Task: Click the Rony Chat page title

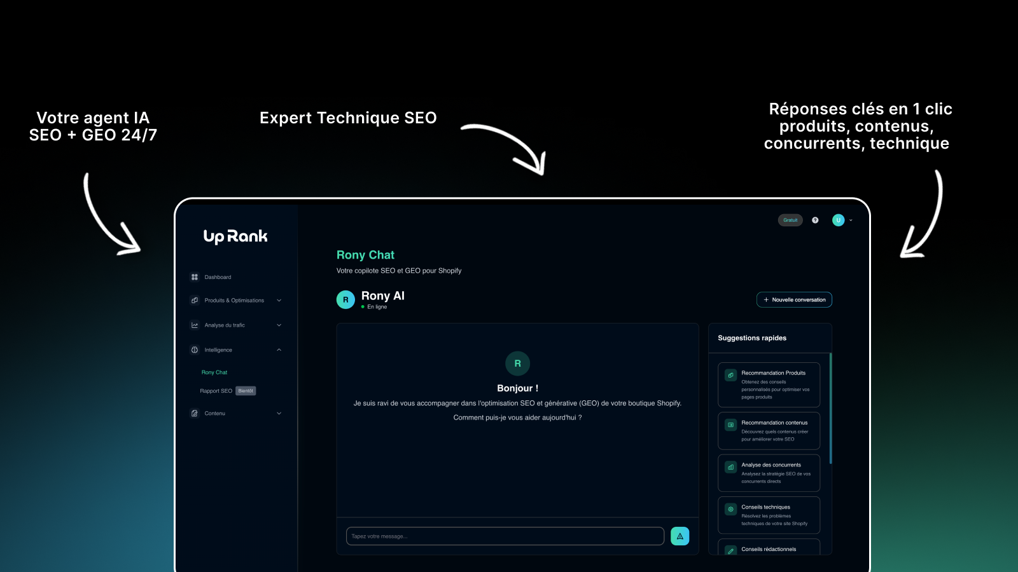Action: [x=365, y=255]
